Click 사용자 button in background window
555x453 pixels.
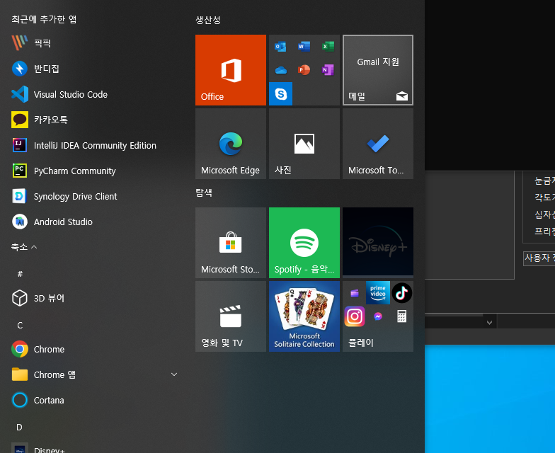click(539, 258)
